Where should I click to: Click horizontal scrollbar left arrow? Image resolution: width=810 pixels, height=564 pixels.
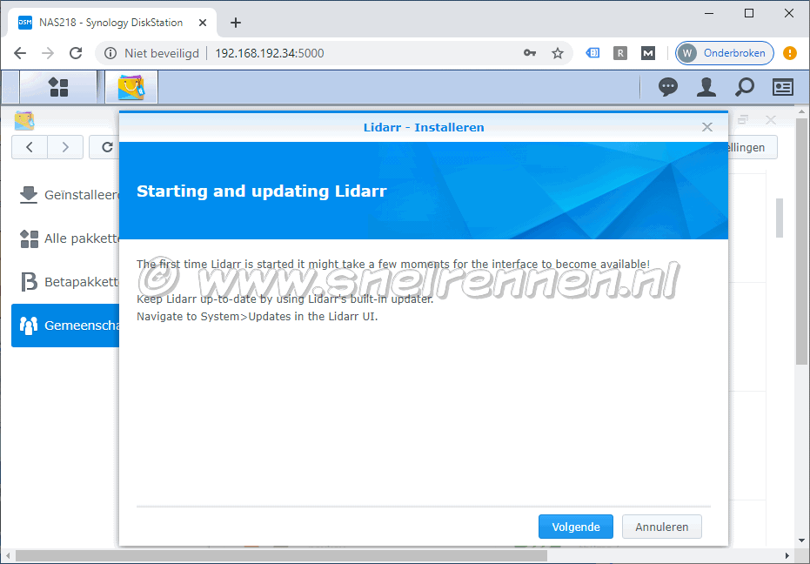tap(7, 556)
